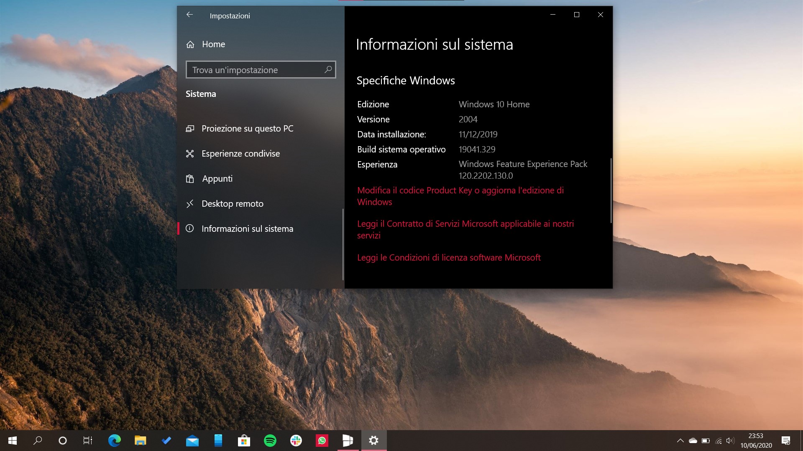803x451 pixels.
Task: Open WhatsApp from the taskbar
Action: coord(322,441)
